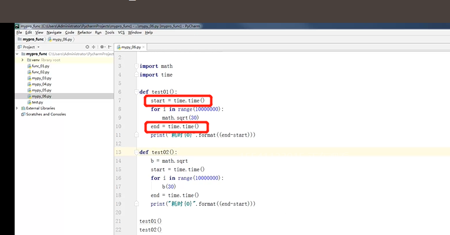Open the Refactor menu
Screen dimensions: 450x235
[x=84, y=33]
